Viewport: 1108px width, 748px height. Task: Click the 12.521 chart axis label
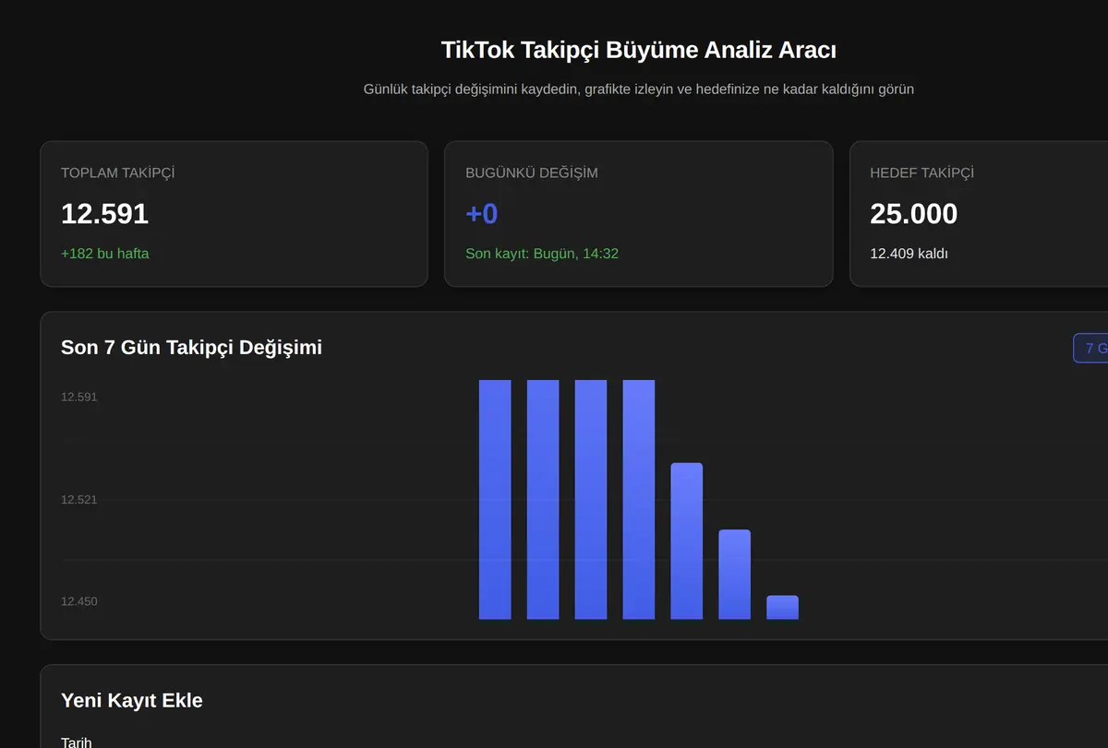pos(79,499)
